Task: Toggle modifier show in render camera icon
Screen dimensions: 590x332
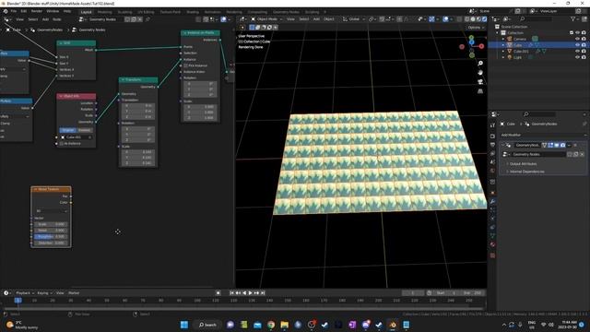Action: point(562,145)
